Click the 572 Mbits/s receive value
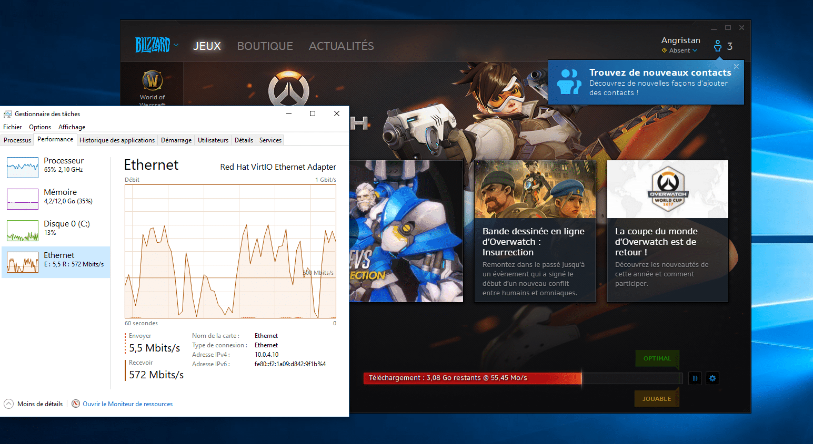This screenshot has height=444, width=813. [156, 375]
